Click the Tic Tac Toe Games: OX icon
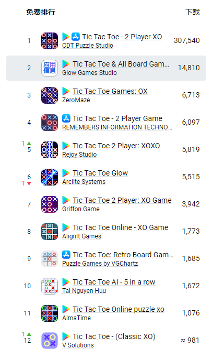213x349 pixels. (50, 95)
